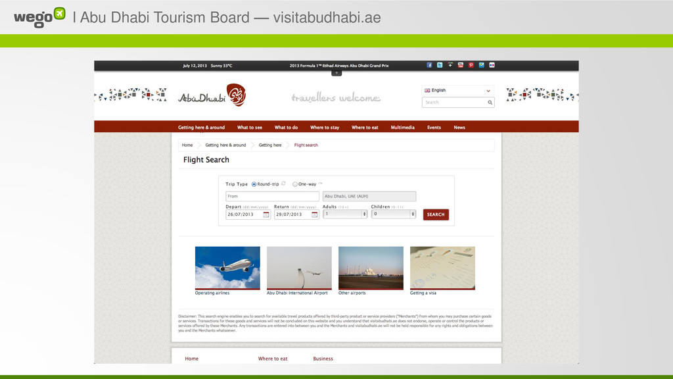
Task: Click the Abu Dhabi logo
Action: pos(212,95)
